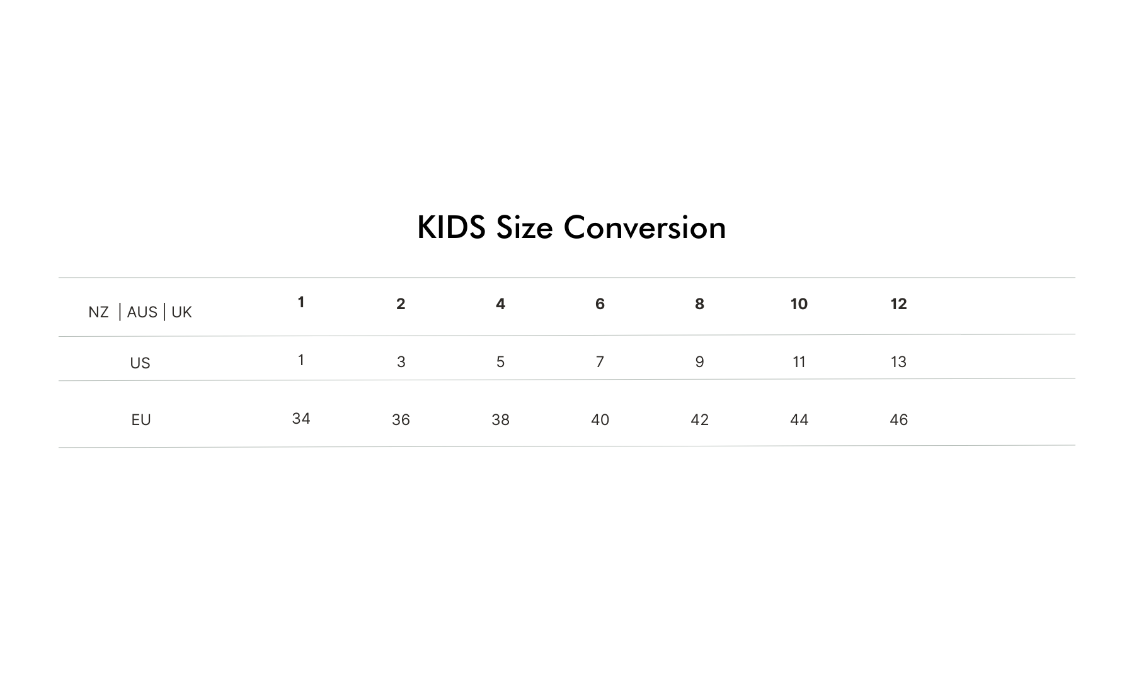Select EU size 46 cell
This screenshot has width=1134, height=680.
pos(898,420)
